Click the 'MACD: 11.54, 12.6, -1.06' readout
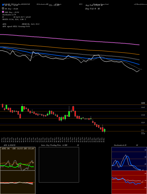This screenshot has height=194, width=147. pos(14,19)
